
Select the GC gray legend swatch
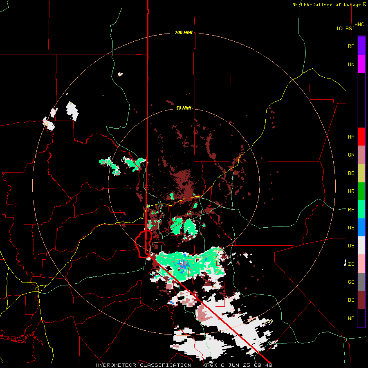pos(361,282)
